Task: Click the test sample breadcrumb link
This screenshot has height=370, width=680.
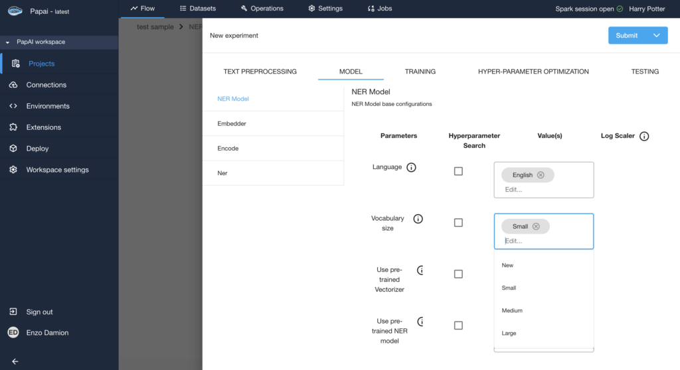Action: click(x=155, y=27)
